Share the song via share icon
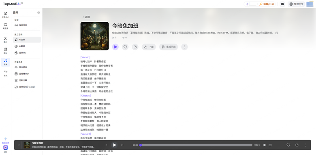The height and width of the screenshot is (155, 316). tap(135, 47)
